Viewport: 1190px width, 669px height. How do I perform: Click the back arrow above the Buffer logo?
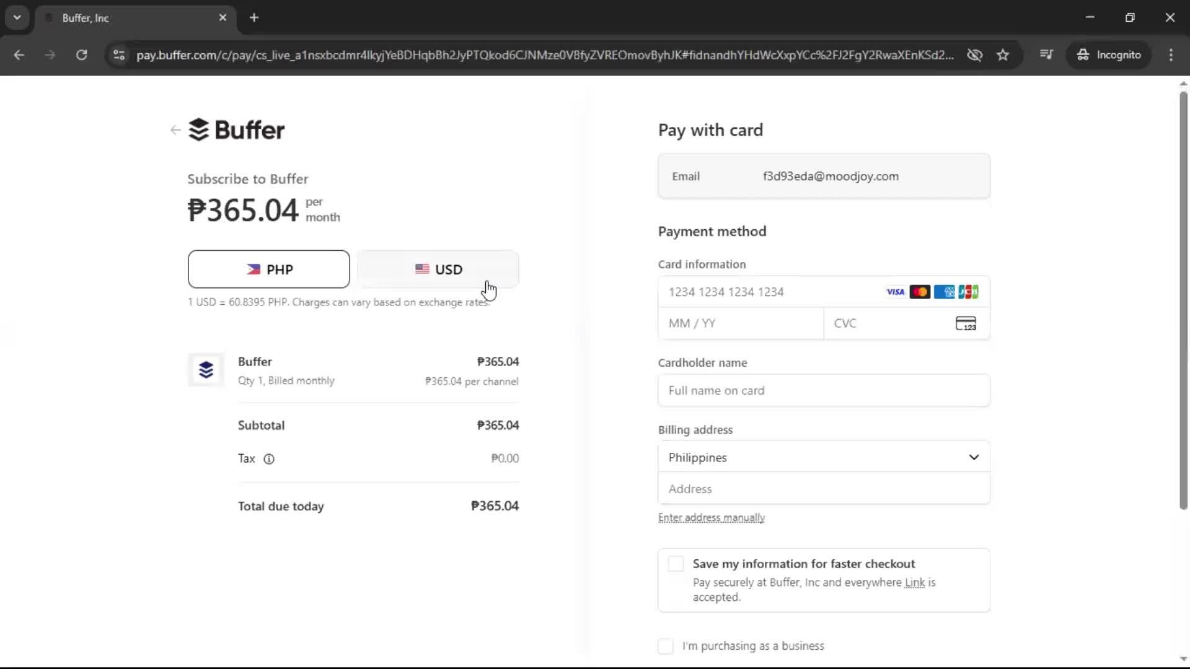click(175, 129)
